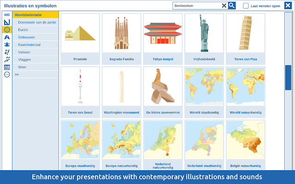Select the ABC language category icon
The image size is (295, 184).
pos(7,15)
